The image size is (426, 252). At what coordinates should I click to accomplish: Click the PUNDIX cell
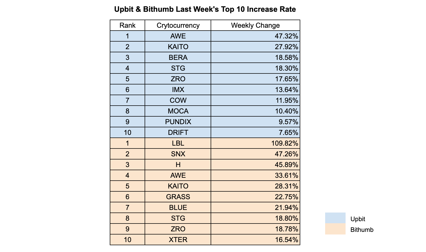(x=178, y=122)
